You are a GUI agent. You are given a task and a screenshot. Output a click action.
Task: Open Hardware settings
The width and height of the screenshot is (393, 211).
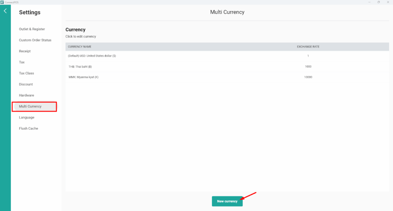(26, 96)
